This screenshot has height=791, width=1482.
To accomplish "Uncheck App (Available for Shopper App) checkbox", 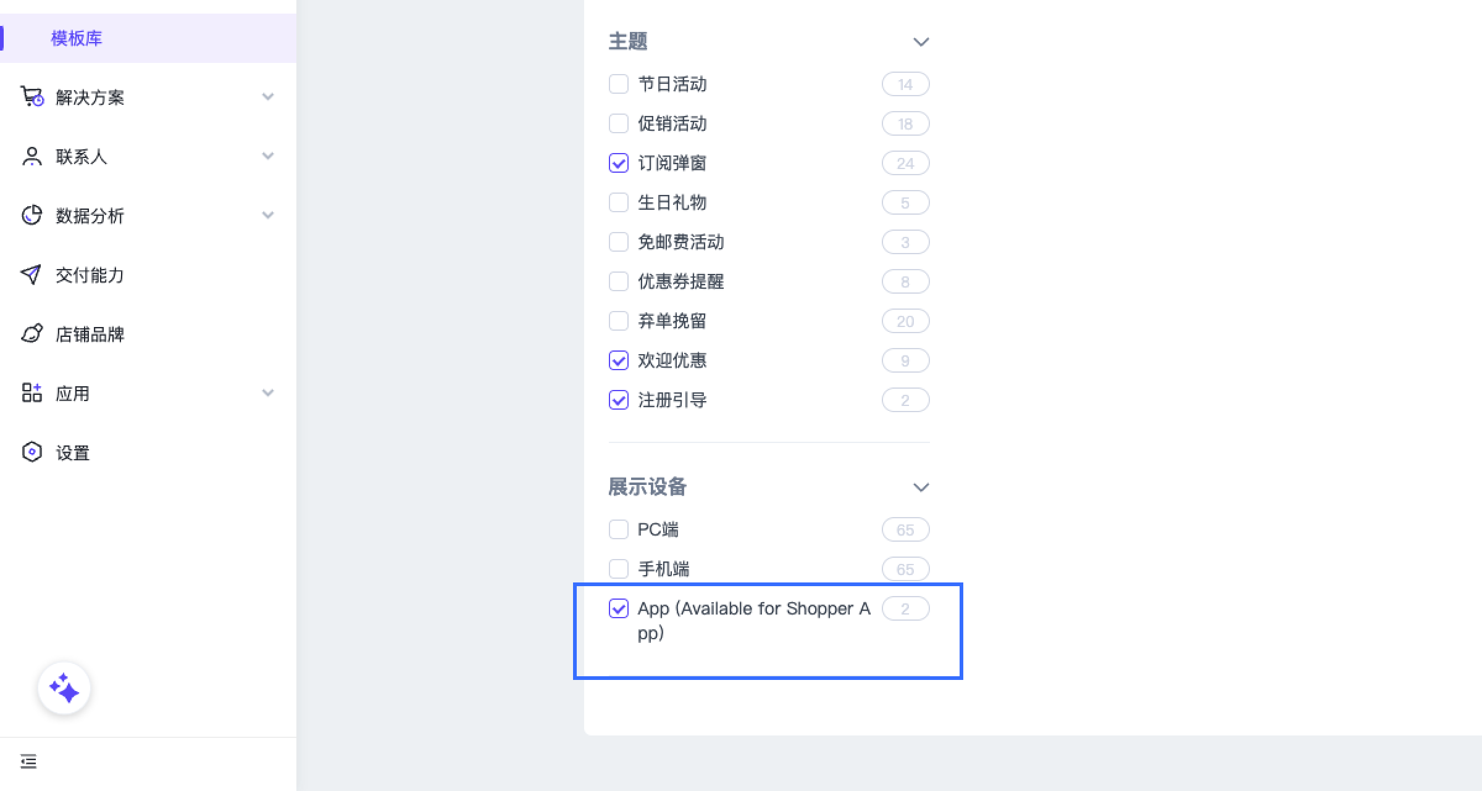I will pos(618,608).
